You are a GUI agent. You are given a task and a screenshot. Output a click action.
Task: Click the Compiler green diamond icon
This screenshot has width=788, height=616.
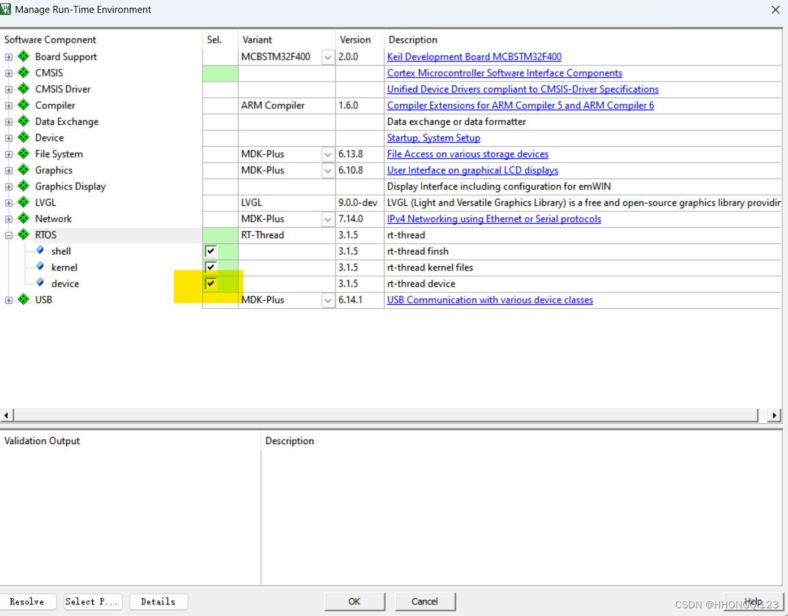tap(23, 105)
